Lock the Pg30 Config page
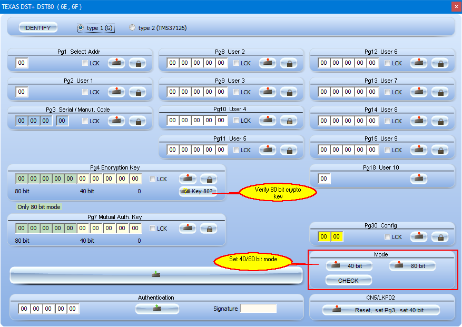 [440, 237]
